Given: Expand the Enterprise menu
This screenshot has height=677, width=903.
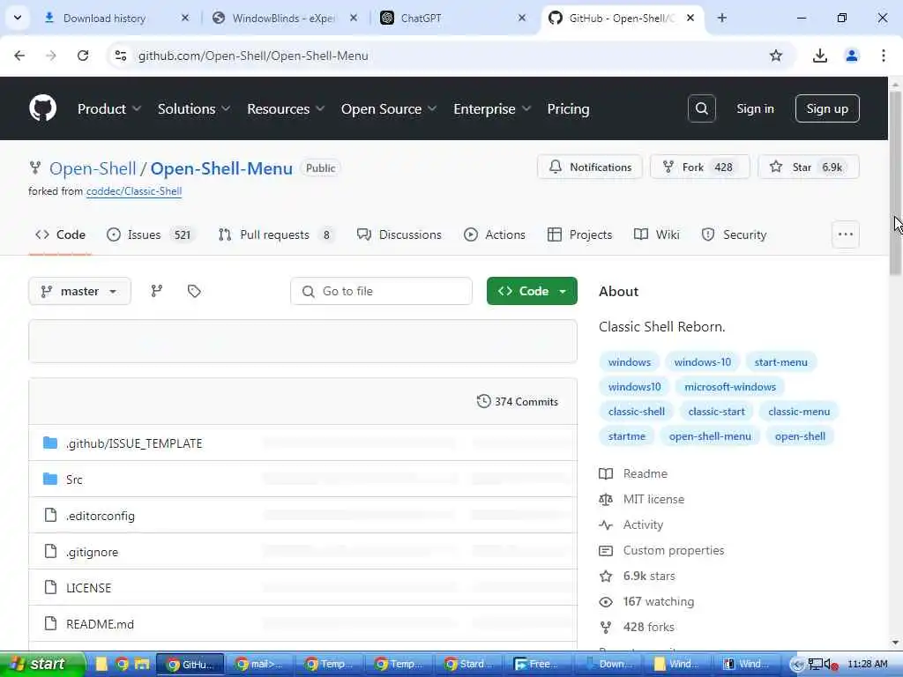Looking at the screenshot, I should coord(492,108).
